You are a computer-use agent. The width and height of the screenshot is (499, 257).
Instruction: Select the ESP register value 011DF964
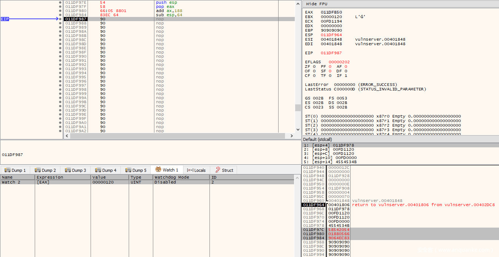point(331,35)
